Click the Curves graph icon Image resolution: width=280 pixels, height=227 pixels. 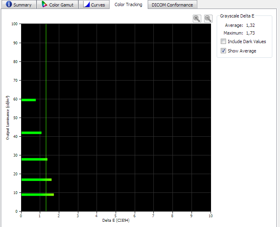pyautogui.click(x=86, y=4)
